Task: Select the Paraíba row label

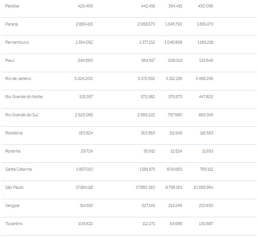Action: tap(12, 6)
